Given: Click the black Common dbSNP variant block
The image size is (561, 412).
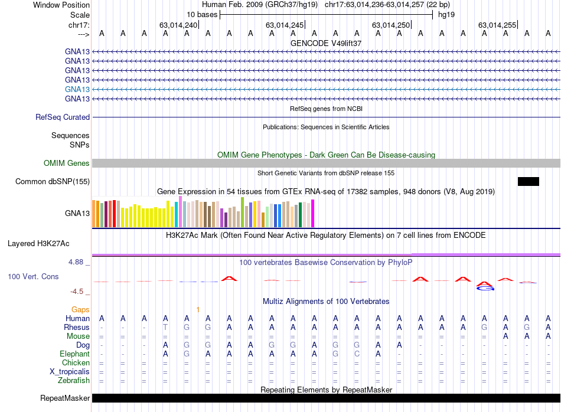Looking at the screenshot, I should click(x=528, y=182).
